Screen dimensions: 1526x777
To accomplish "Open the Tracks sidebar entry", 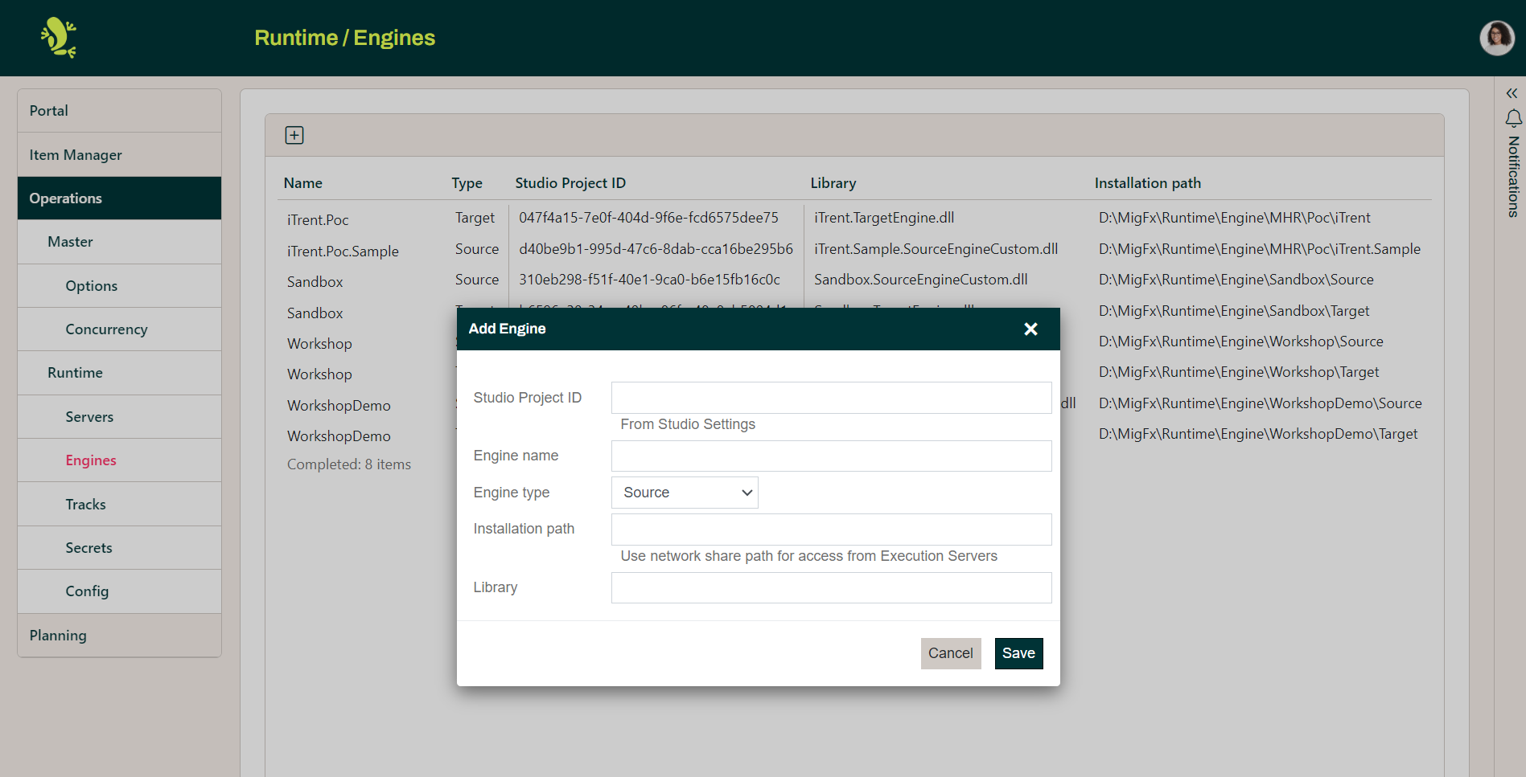I will [x=85, y=504].
